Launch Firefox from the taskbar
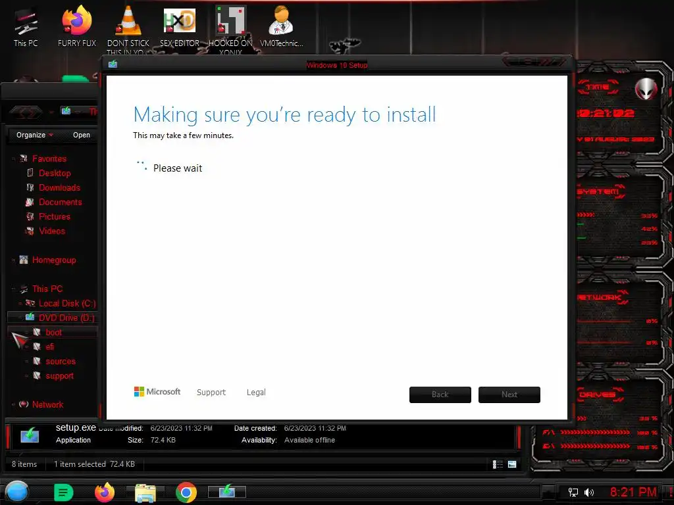This screenshot has height=505, width=674. coord(105,492)
